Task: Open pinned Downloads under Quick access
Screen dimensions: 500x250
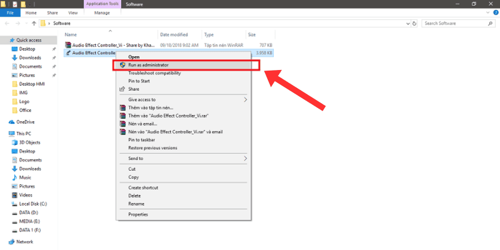Action: [x=30, y=58]
